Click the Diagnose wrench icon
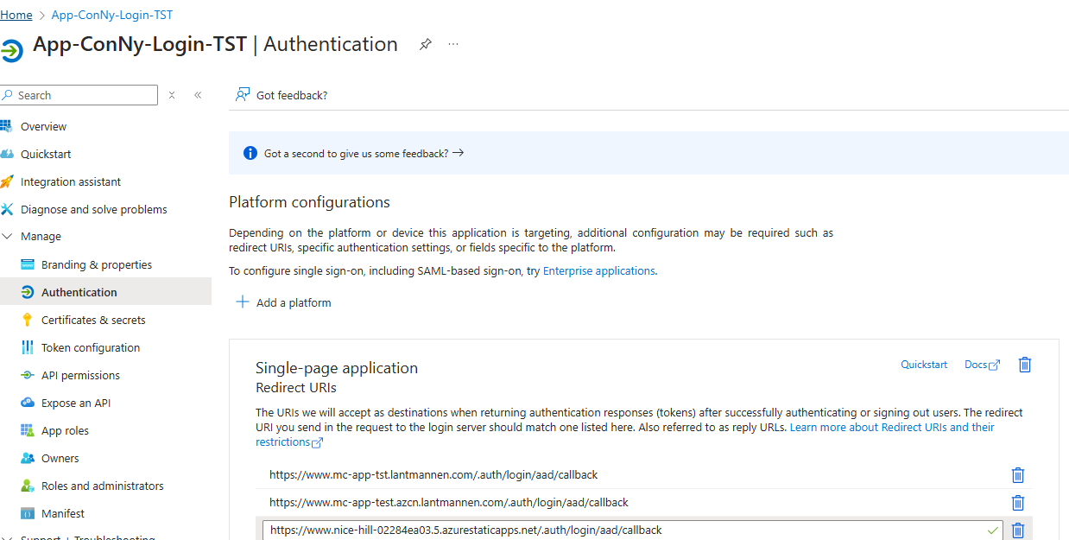The image size is (1069, 540). [7, 209]
